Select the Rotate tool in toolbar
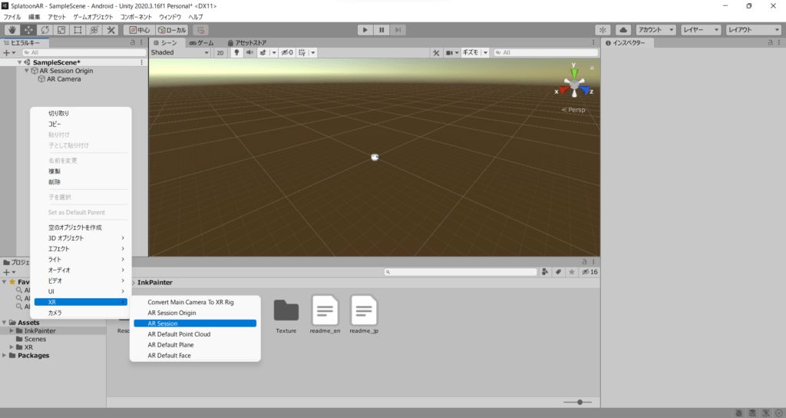 tap(45, 30)
